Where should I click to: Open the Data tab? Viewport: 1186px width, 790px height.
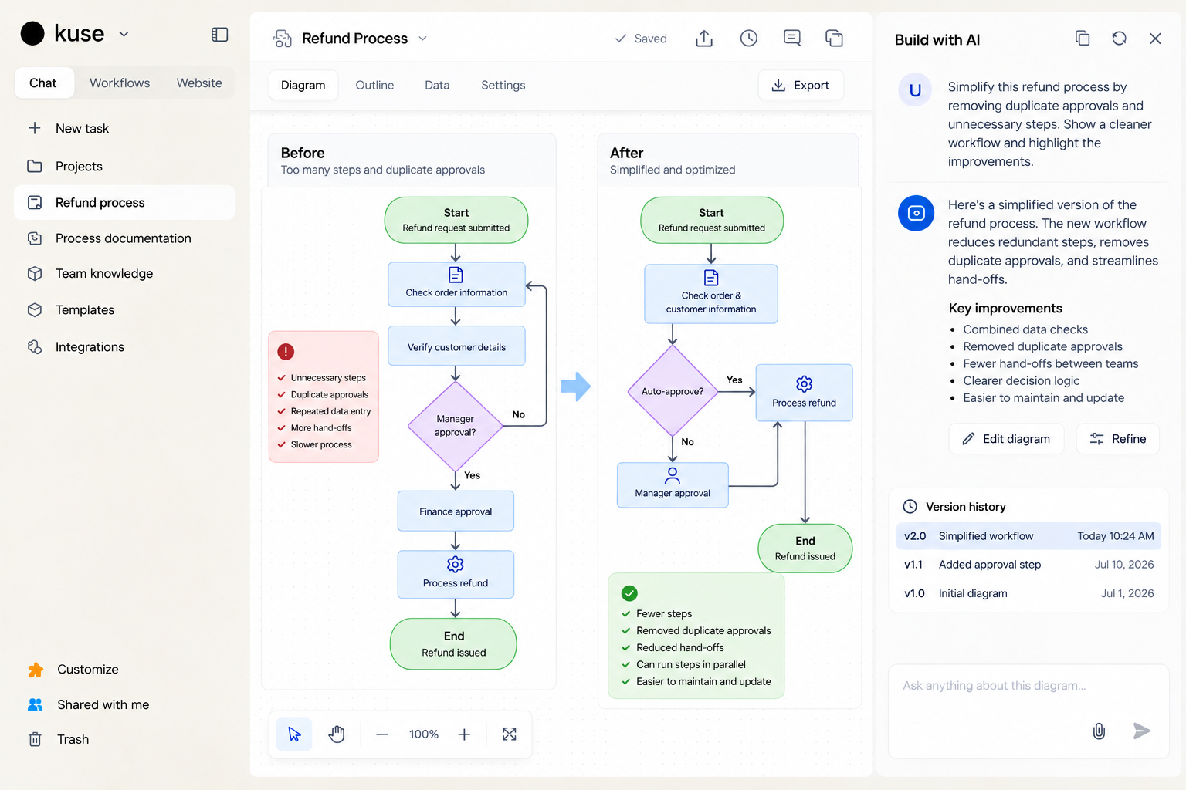click(x=437, y=85)
